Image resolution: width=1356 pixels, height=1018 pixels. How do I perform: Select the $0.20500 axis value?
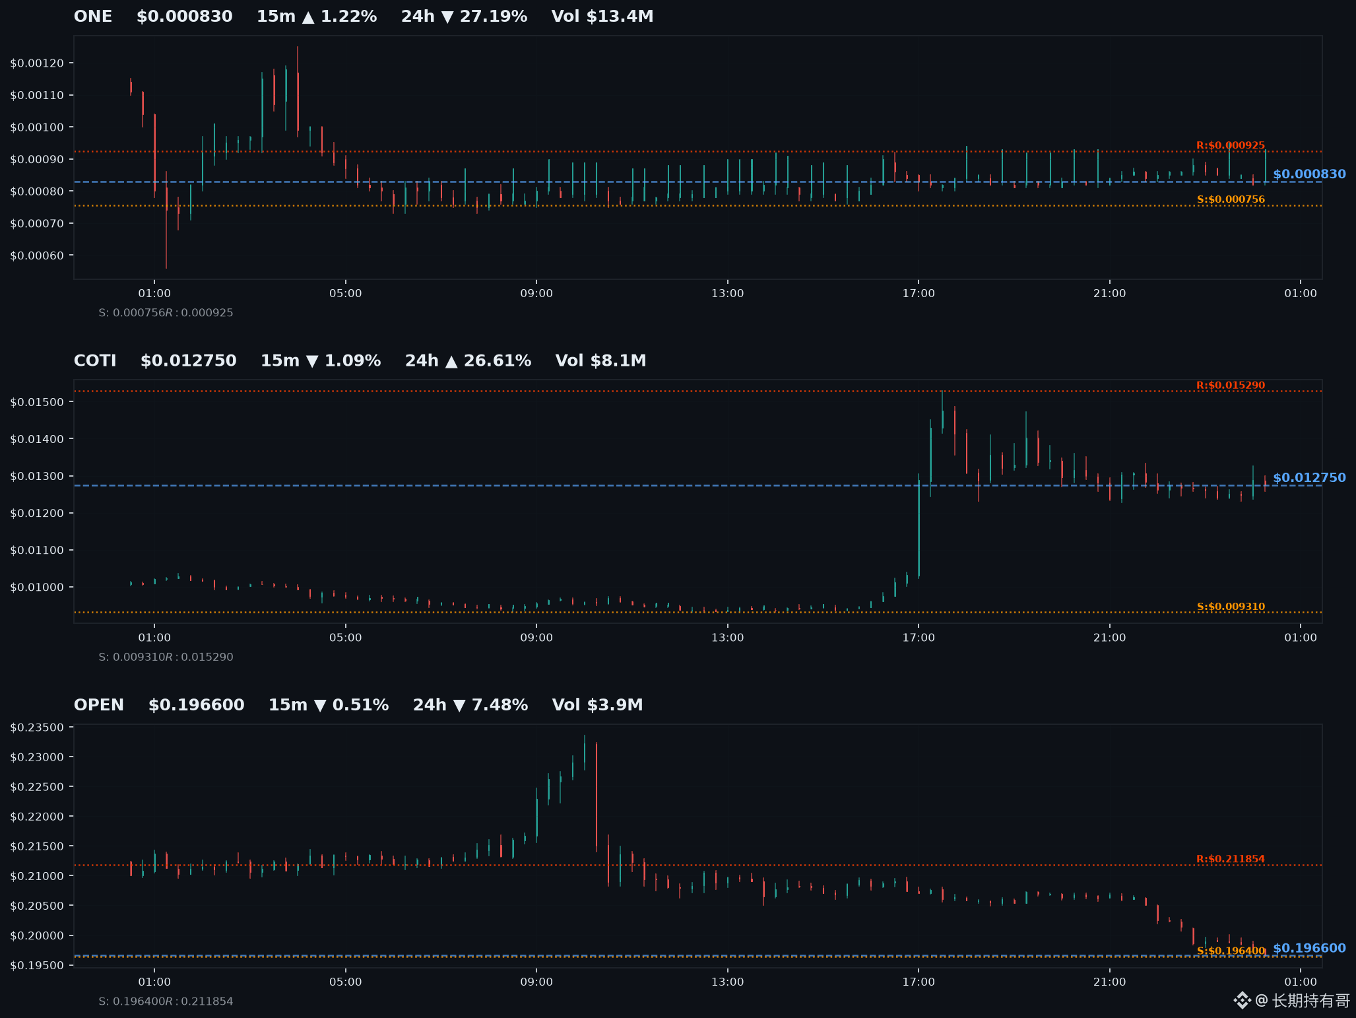pos(37,906)
